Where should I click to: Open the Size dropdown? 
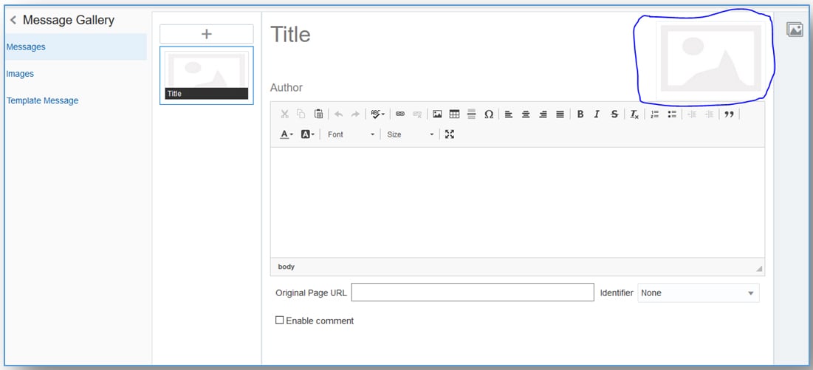coord(410,134)
